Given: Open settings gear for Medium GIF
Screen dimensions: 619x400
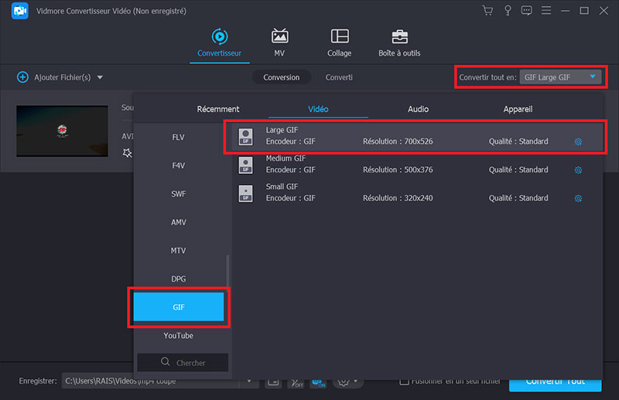Looking at the screenshot, I should (x=578, y=170).
